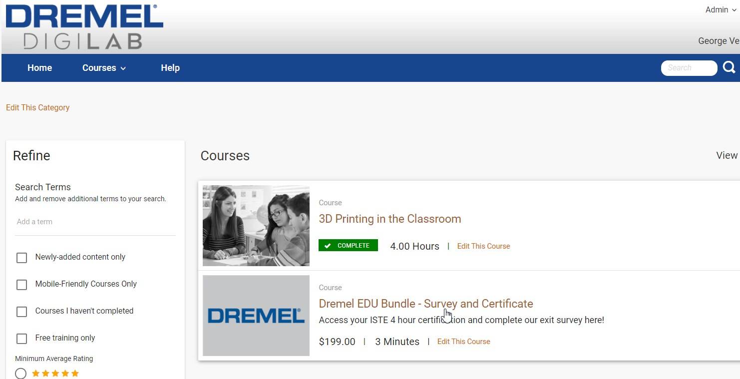Click the five-star rating icons
Image resolution: width=740 pixels, height=379 pixels.
pos(55,374)
